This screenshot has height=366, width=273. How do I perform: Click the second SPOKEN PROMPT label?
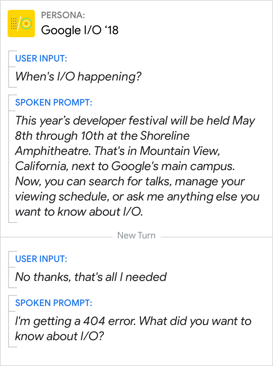[53, 303]
